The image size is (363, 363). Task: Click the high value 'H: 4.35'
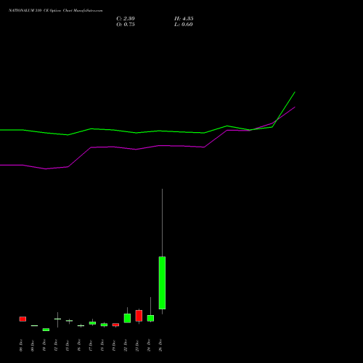click(x=184, y=19)
